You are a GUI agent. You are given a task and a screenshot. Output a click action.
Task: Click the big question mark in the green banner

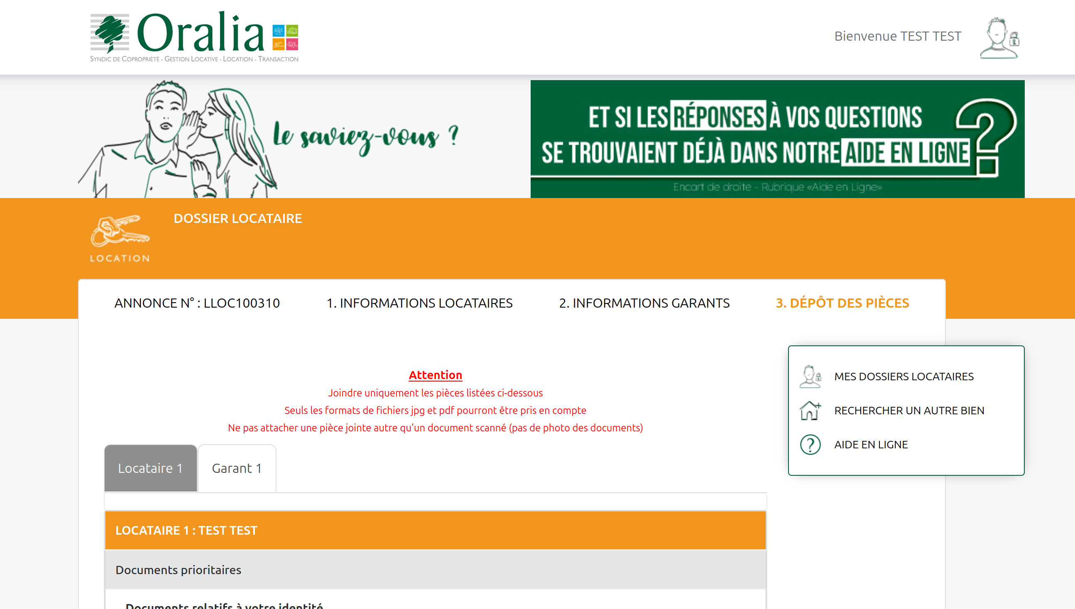(x=986, y=137)
